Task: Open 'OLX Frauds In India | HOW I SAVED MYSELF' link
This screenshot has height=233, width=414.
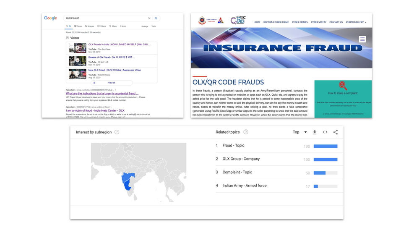Action: pos(120,45)
